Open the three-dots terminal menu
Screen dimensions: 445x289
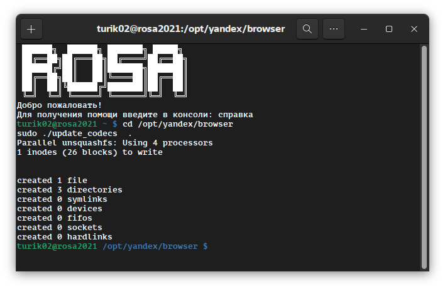coord(334,29)
